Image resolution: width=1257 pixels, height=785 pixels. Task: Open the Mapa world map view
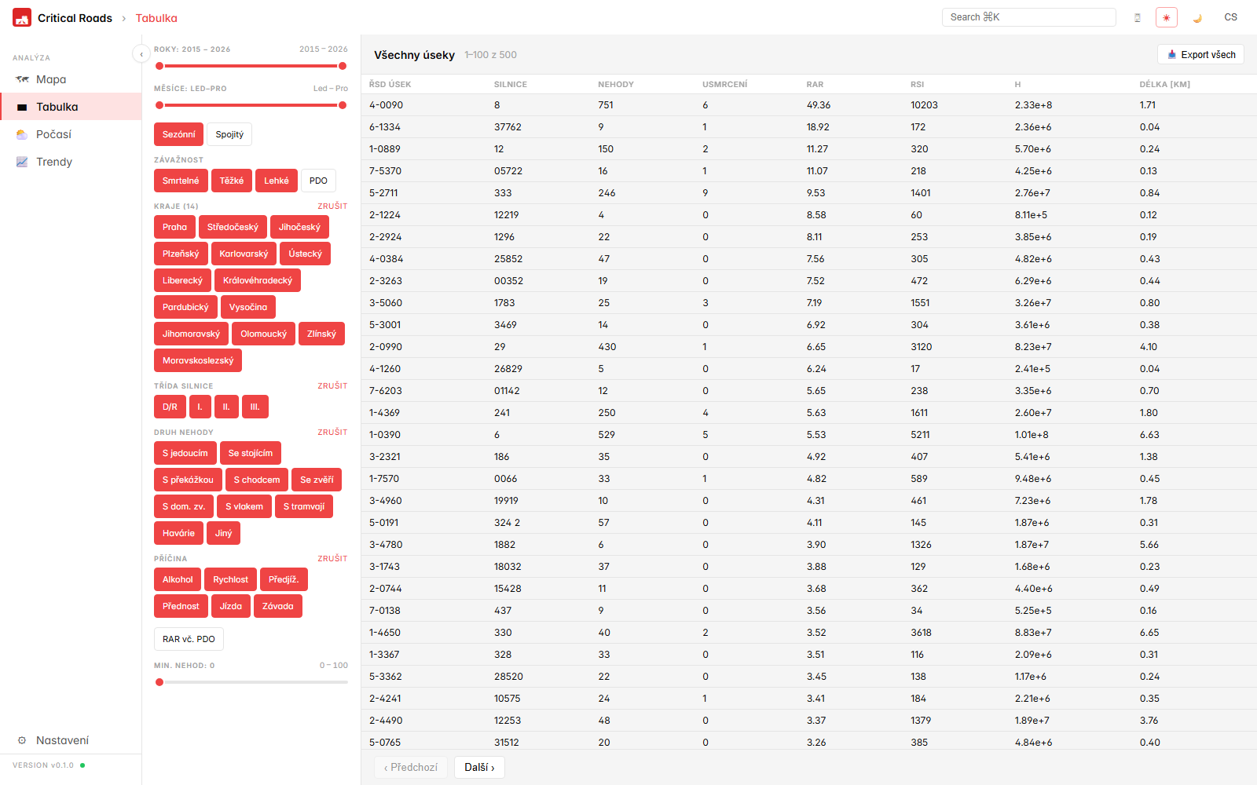click(51, 79)
